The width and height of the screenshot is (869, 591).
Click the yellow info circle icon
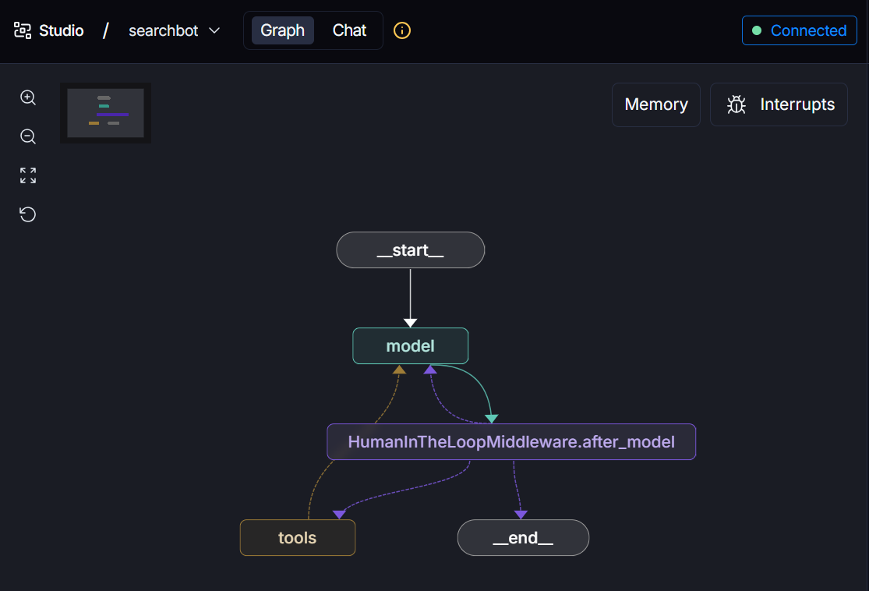(x=402, y=30)
